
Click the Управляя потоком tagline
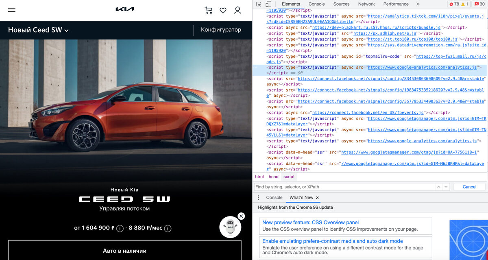click(x=124, y=209)
